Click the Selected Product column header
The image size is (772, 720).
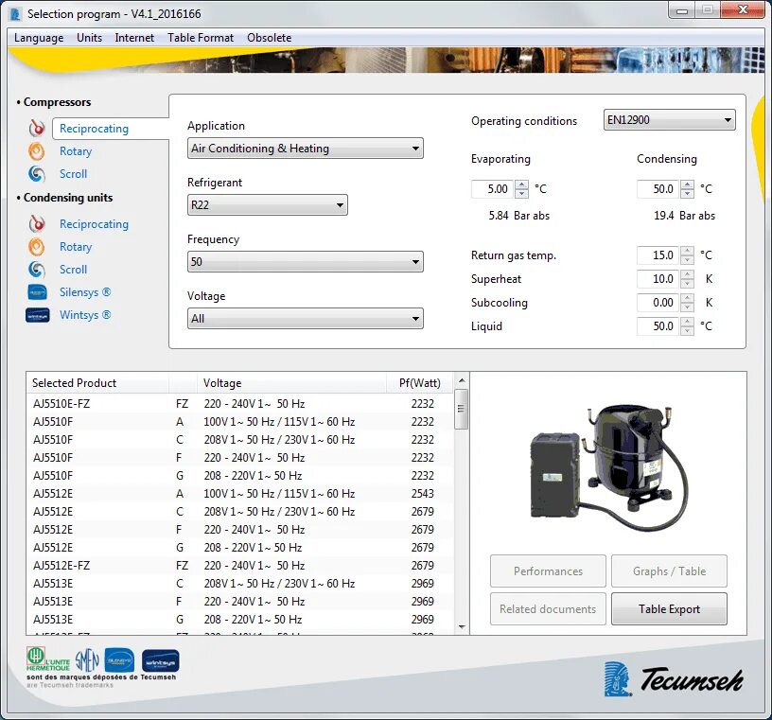97,382
